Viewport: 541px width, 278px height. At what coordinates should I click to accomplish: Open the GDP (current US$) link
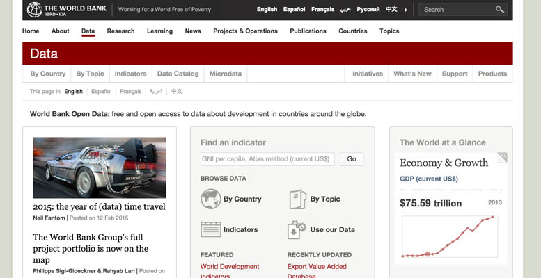[x=428, y=179]
